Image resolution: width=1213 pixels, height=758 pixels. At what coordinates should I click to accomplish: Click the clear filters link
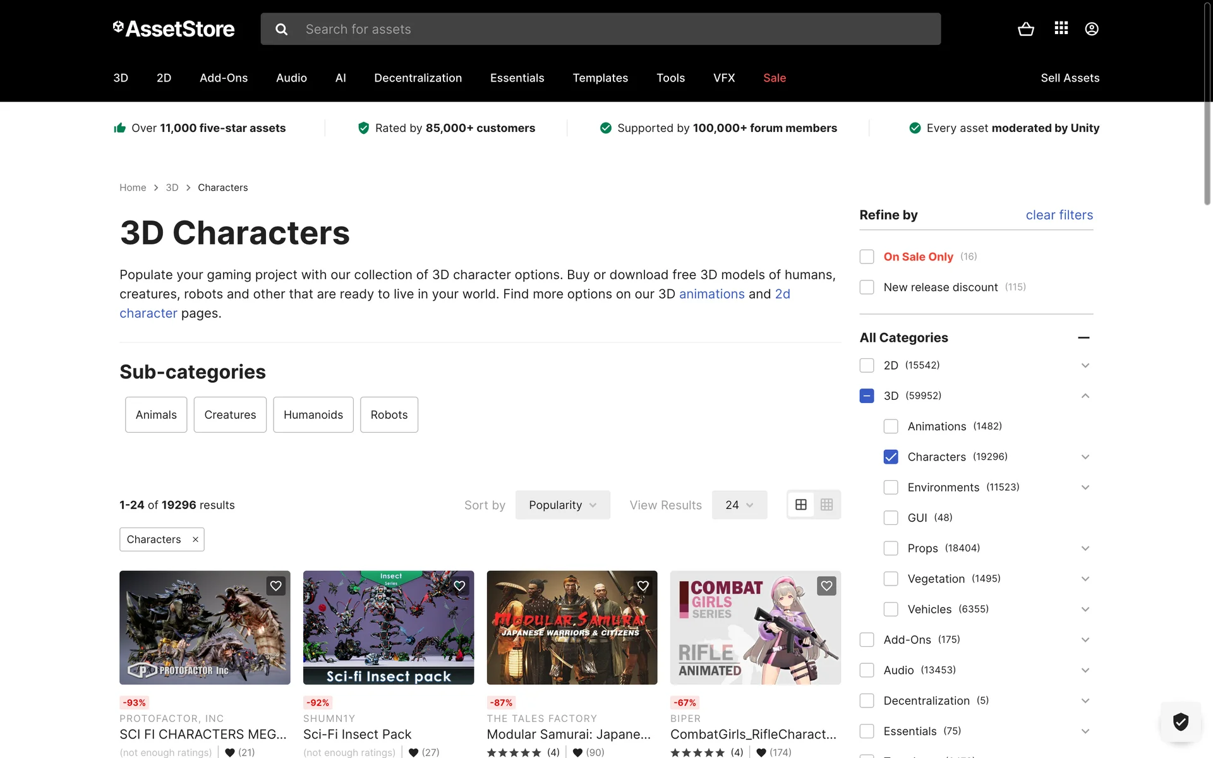[x=1059, y=215]
